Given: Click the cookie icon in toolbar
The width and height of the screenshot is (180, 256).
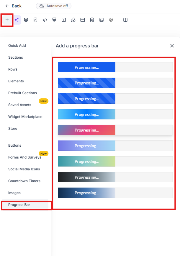Looking at the screenshot, I should [111, 20].
